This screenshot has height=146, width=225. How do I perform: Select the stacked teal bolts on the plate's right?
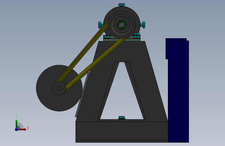coord(137,36)
